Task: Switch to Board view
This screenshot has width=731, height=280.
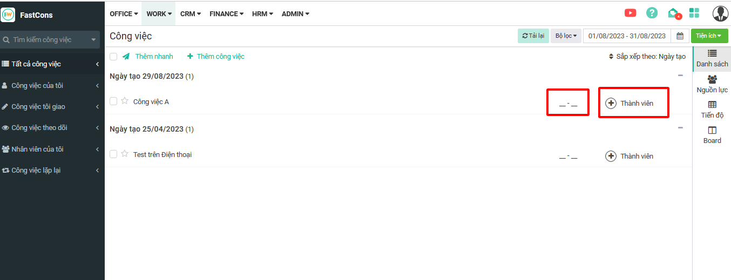Action: point(712,134)
